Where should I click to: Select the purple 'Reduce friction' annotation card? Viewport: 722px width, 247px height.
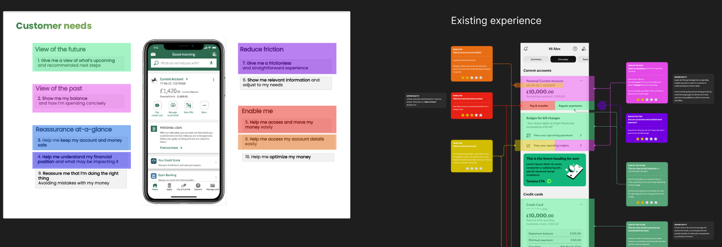[x=647, y=128]
